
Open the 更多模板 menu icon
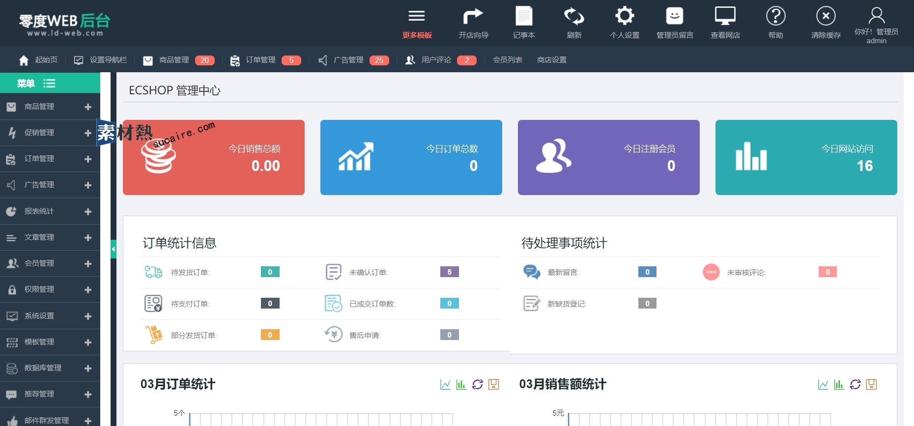pyautogui.click(x=417, y=16)
